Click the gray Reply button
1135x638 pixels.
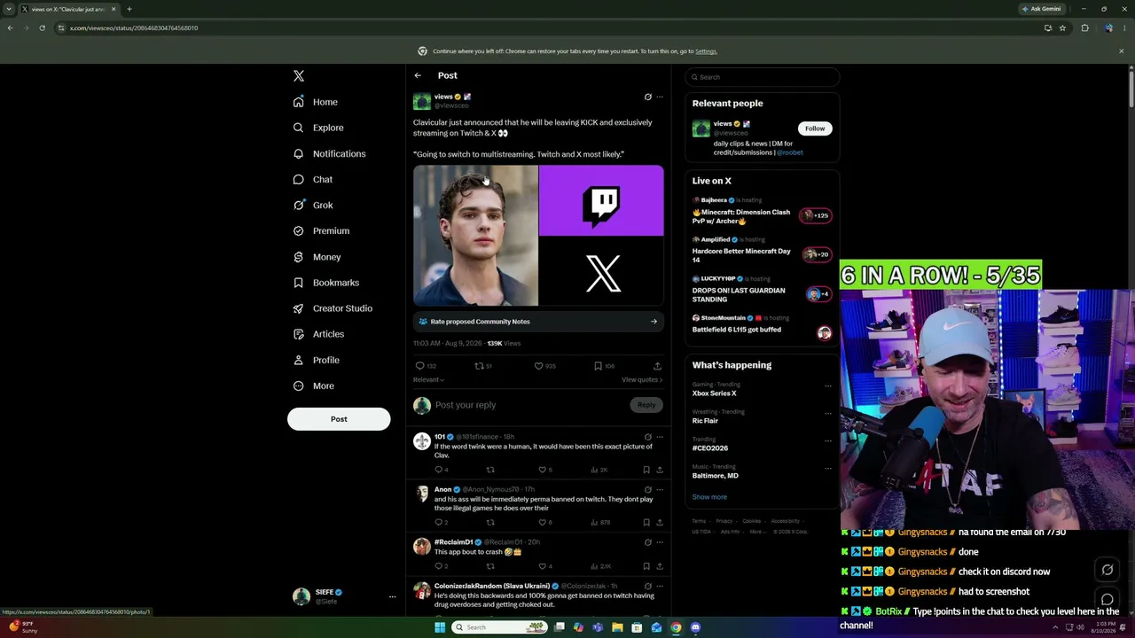click(646, 405)
